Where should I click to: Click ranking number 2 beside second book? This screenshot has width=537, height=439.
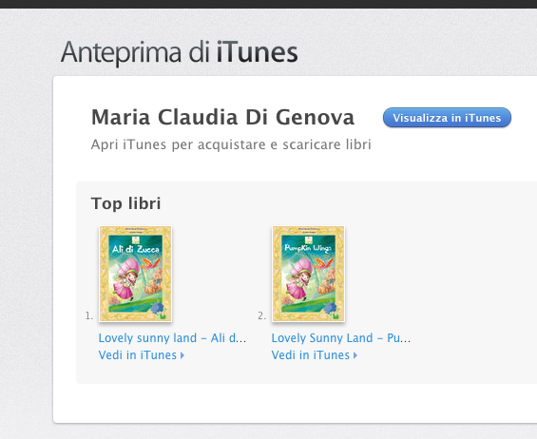coord(262,315)
